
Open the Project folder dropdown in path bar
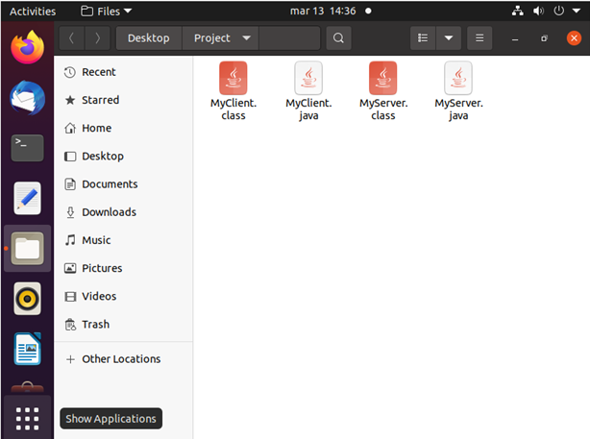pyautogui.click(x=220, y=38)
